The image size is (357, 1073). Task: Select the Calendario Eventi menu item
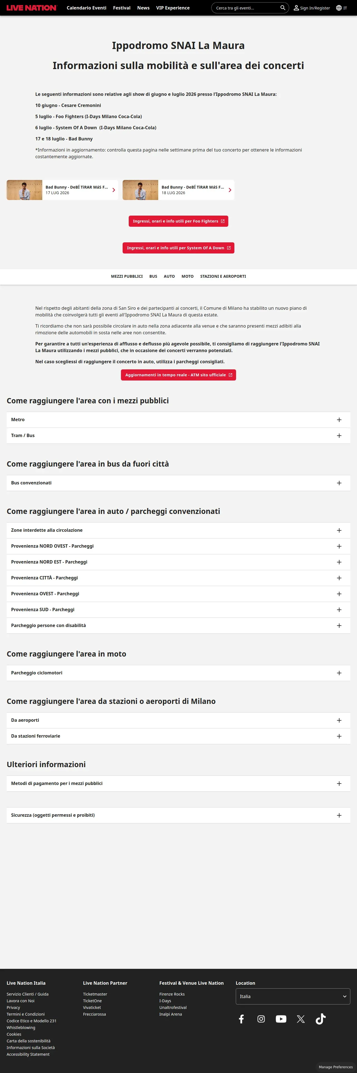pos(86,8)
